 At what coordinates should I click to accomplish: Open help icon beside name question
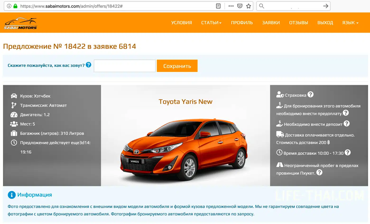[x=88, y=65]
